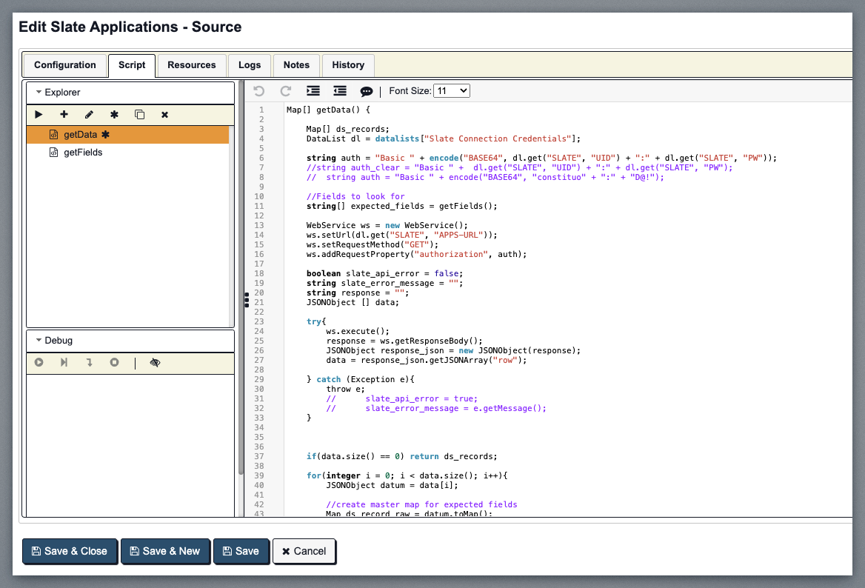Click the comment speech bubble icon
Image resolution: width=865 pixels, height=588 pixels.
(366, 92)
